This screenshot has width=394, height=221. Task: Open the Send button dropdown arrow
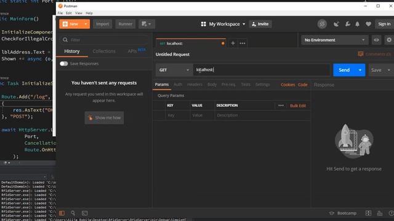[360, 70]
